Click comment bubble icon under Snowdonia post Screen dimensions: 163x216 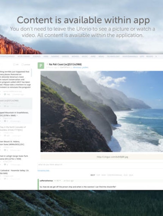[x=5, y=121]
